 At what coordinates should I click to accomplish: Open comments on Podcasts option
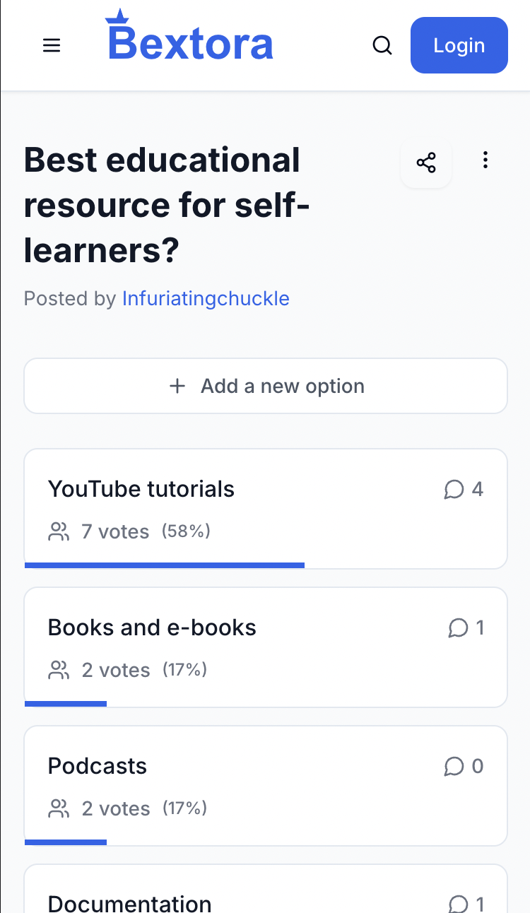click(464, 766)
